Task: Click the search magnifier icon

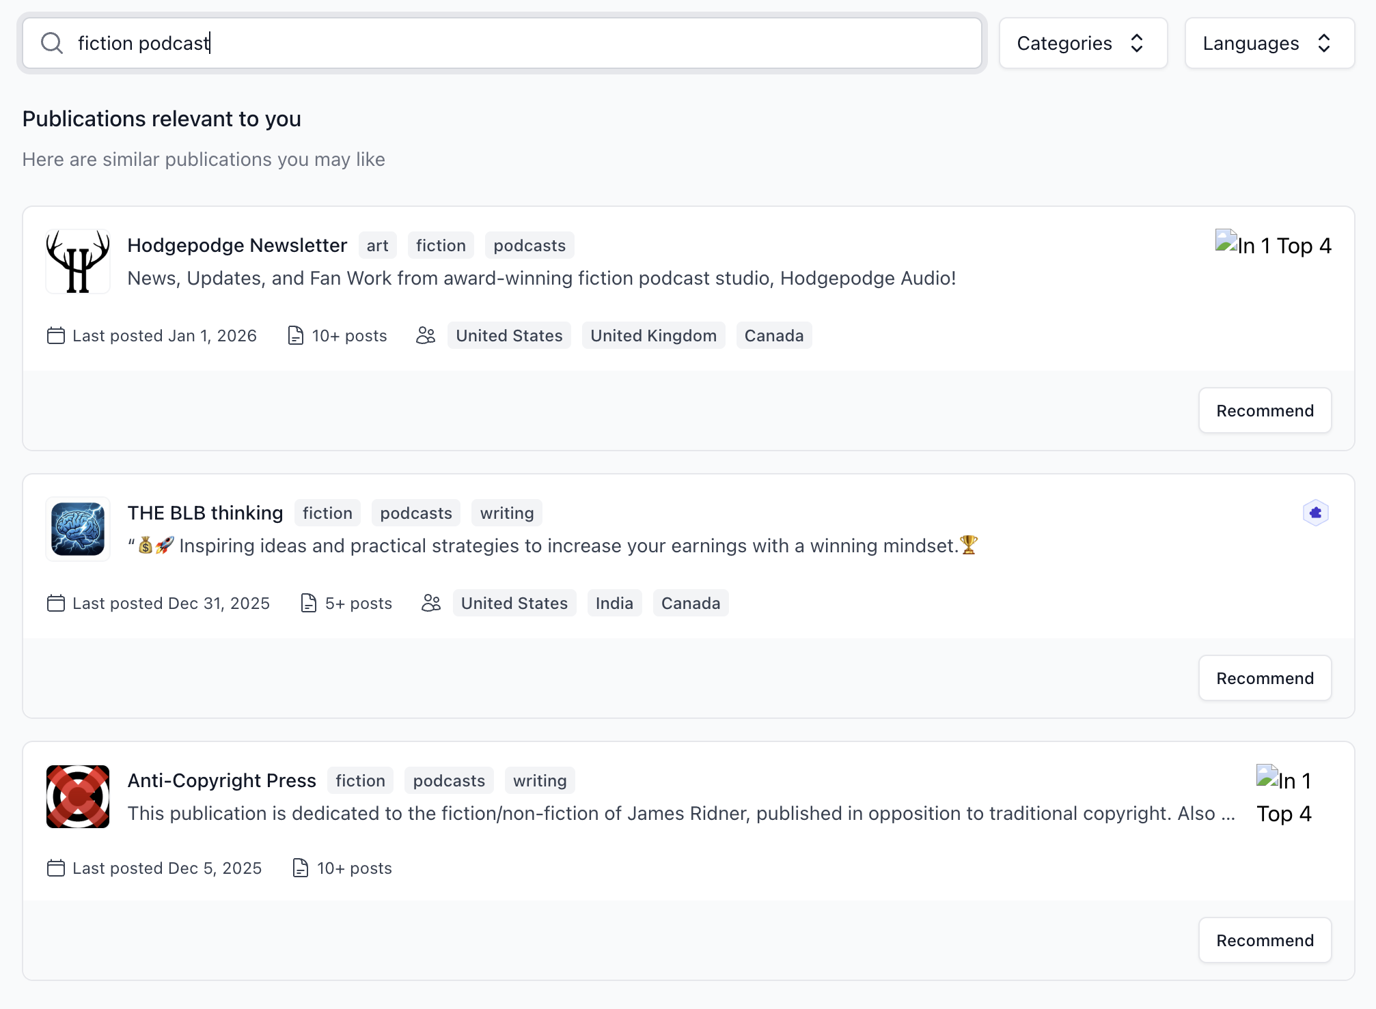Action: coord(52,43)
